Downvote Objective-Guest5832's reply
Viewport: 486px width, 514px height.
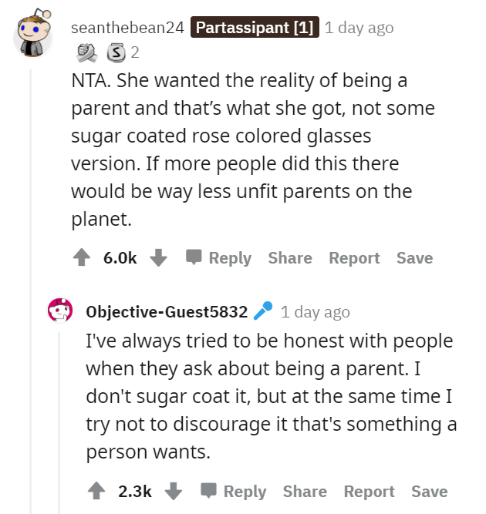point(174,492)
